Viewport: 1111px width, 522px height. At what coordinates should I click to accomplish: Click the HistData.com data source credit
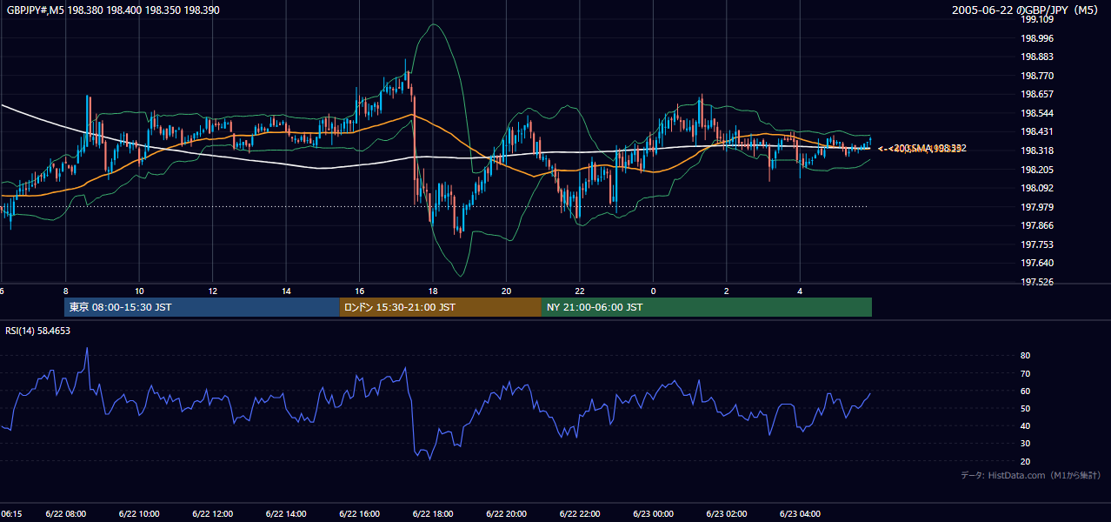(1030, 475)
